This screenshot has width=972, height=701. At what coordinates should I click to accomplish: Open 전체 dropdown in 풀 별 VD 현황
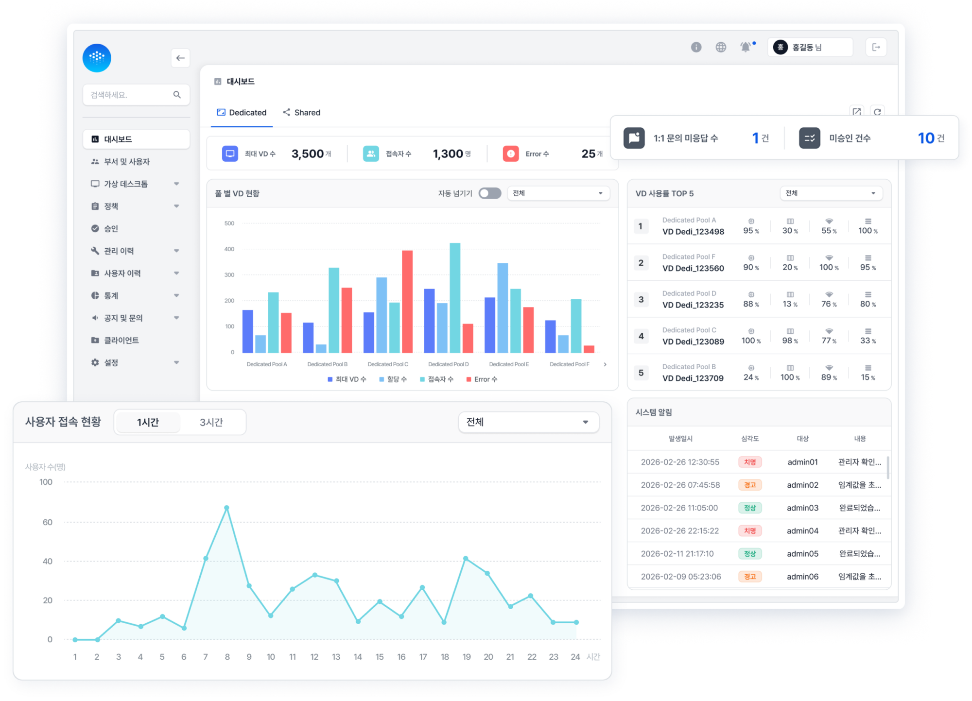click(x=558, y=193)
